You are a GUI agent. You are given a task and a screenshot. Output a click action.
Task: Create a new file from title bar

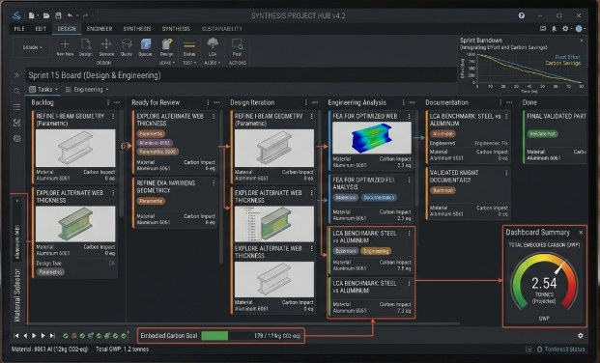31,15
